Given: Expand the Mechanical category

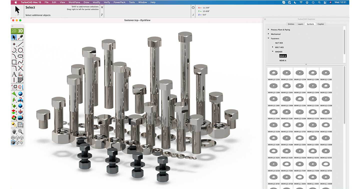Looking at the screenshot, I should tap(268, 34).
